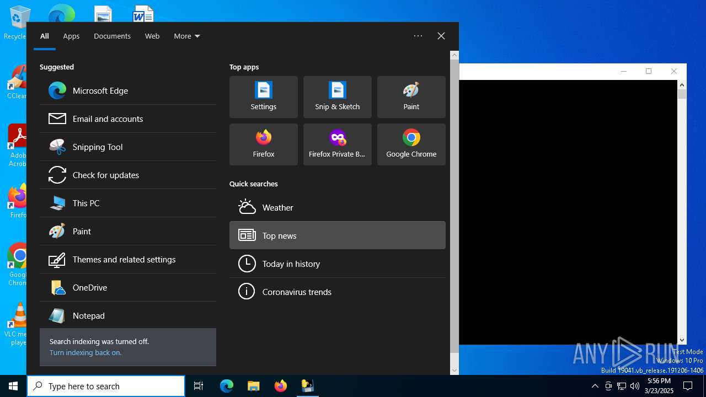This screenshot has height=397, width=706.
Task: Open Paint tile in Top apps
Action: (411, 97)
